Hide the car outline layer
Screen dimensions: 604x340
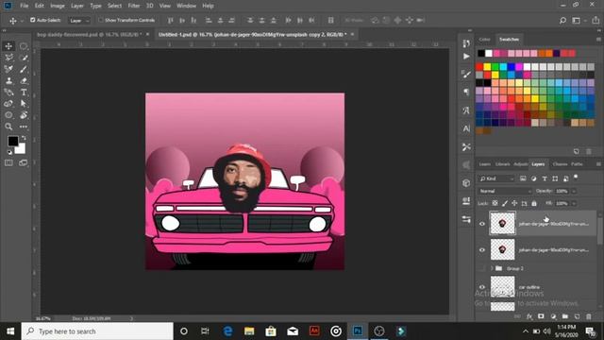[x=482, y=287]
